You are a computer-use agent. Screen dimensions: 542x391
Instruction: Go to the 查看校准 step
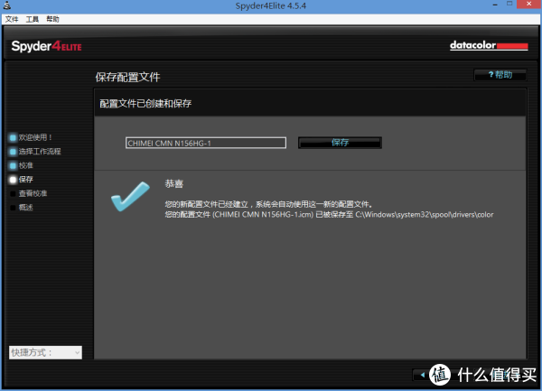[x=33, y=193]
